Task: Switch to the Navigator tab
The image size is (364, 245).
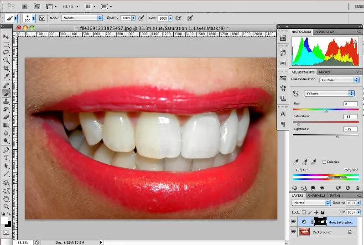Action: (324, 31)
